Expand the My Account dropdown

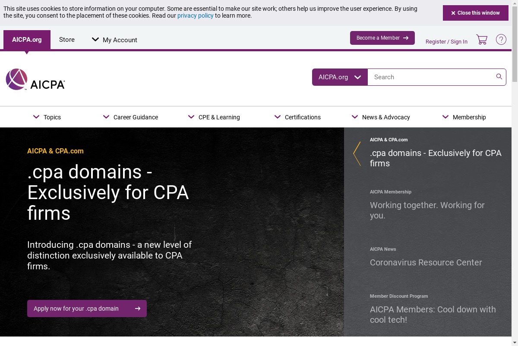click(x=114, y=40)
